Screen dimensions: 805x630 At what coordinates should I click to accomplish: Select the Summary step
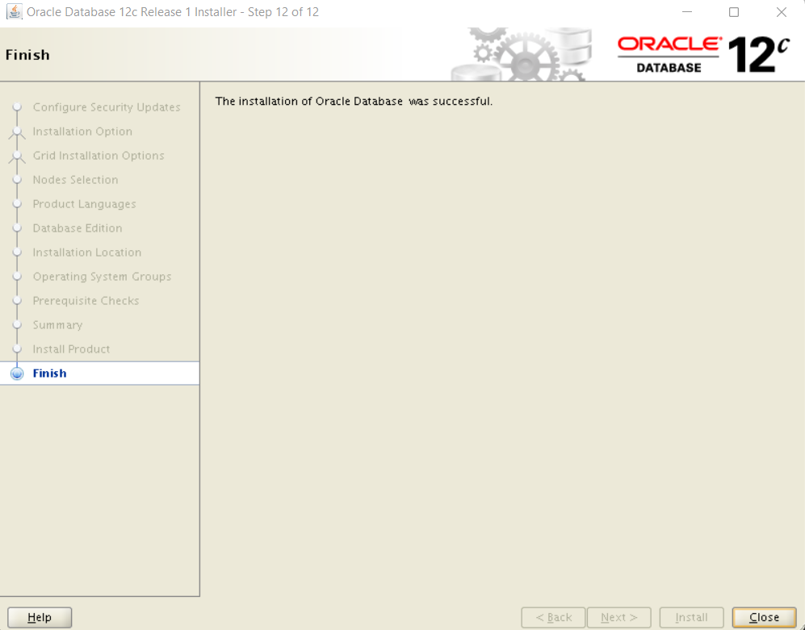57,325
